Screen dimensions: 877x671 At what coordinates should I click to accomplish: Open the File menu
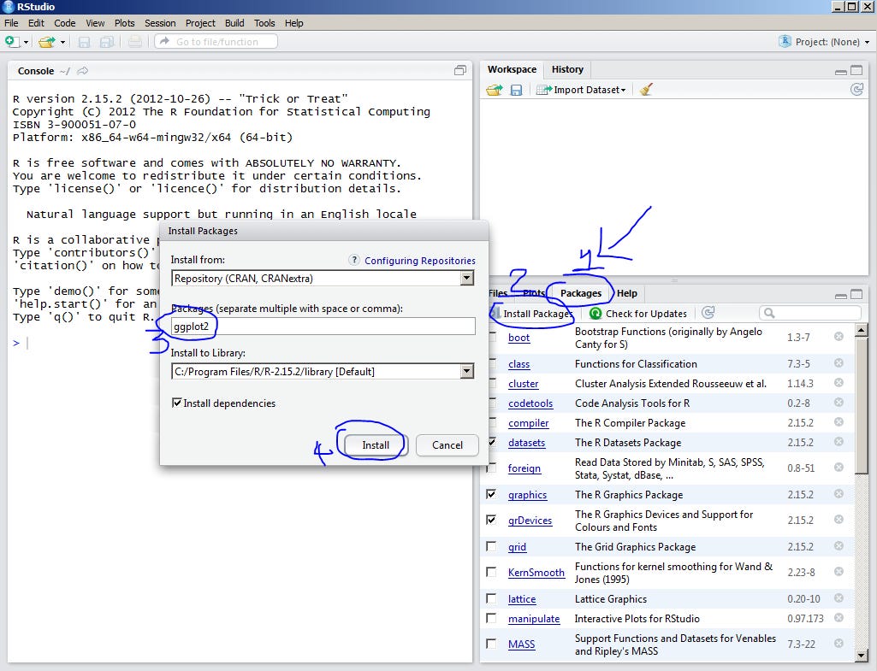pyautogui.click(x=11, y=23)
